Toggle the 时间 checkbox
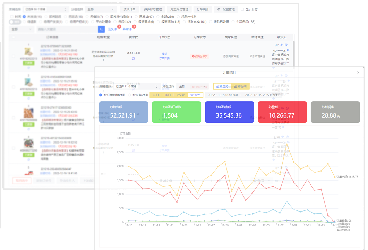The height and width of the screenshot is (250, 368). coord(12,17)
